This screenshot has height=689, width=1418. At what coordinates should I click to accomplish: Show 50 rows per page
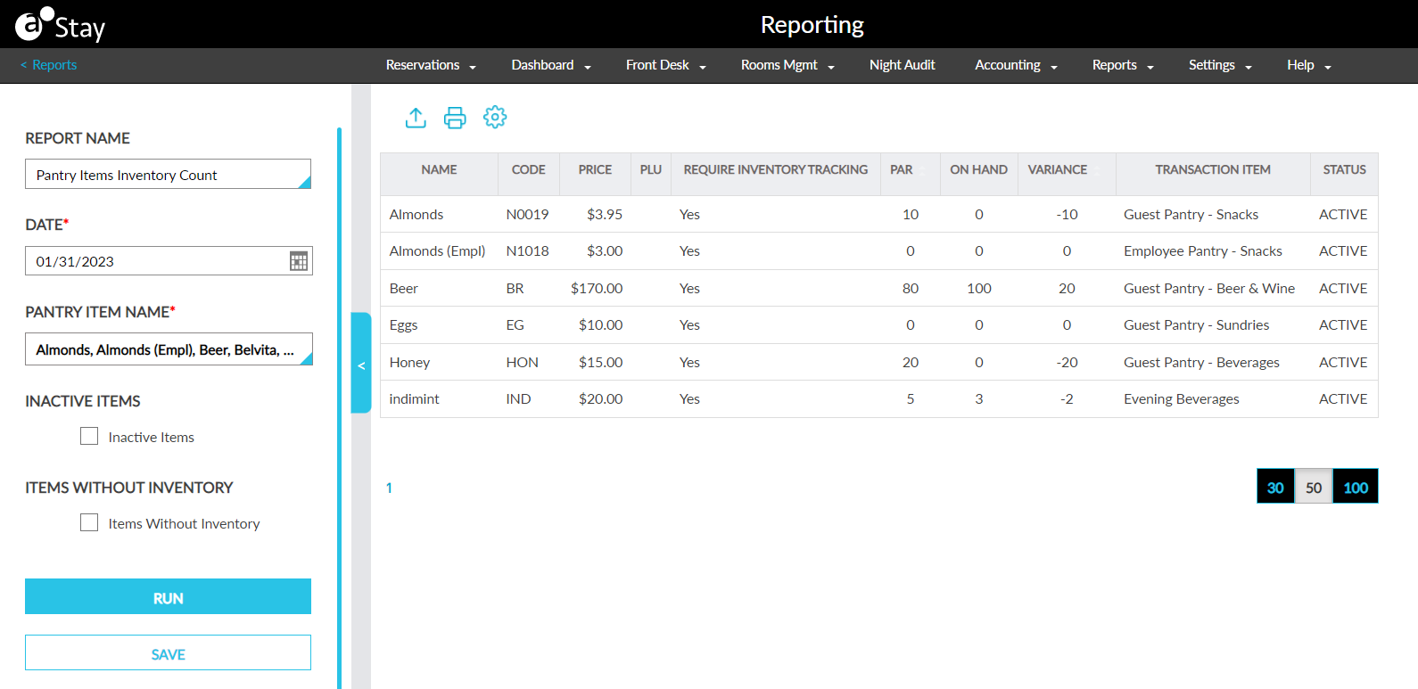[1314, 487]
